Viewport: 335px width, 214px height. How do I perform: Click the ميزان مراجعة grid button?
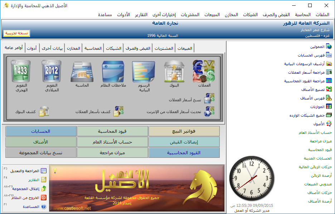click(x=112, y=153)
